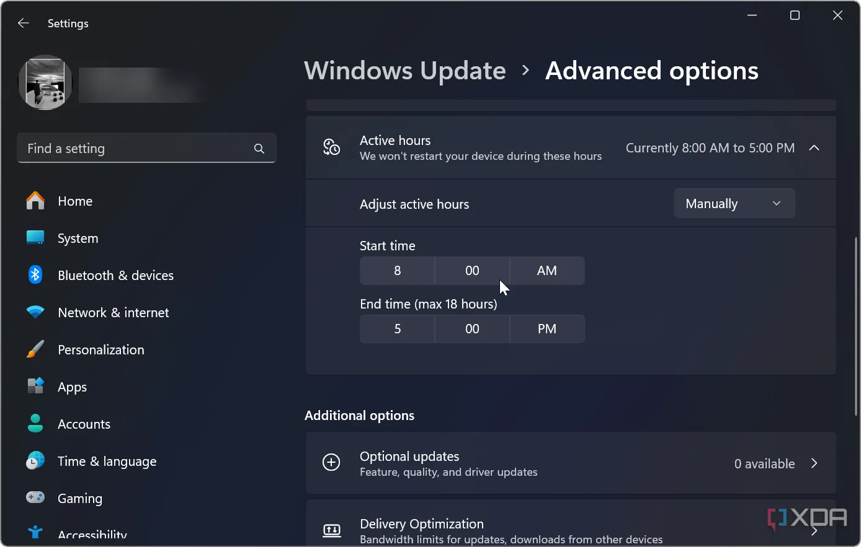This screenshot has width=861, height=547.
Task: Click the user profile picture
Action: (x=45, y=83)
